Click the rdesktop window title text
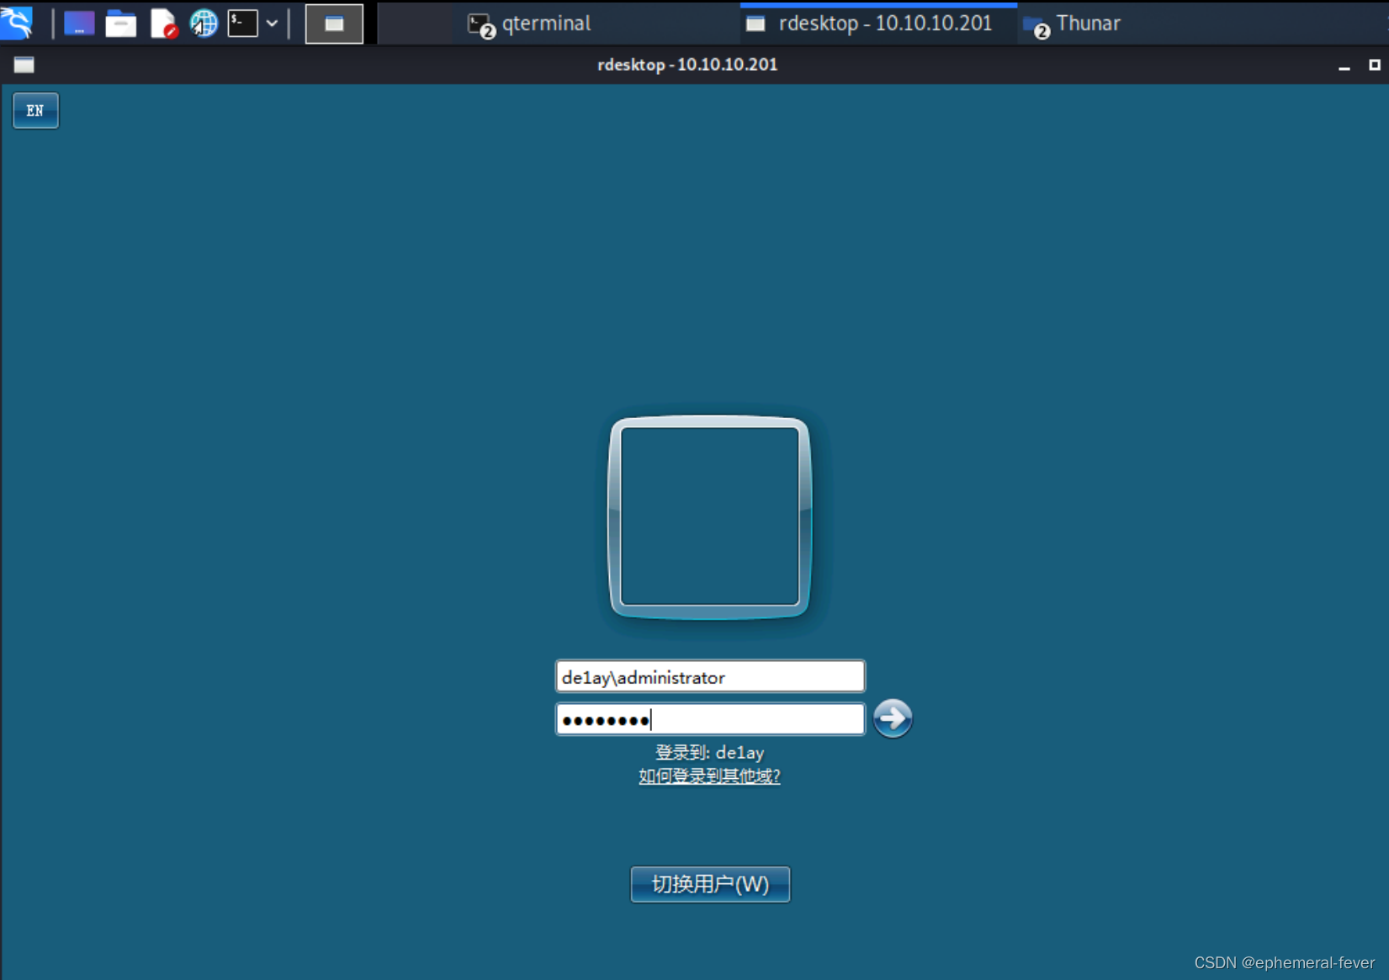1389x980 pixels. (687, 65)
